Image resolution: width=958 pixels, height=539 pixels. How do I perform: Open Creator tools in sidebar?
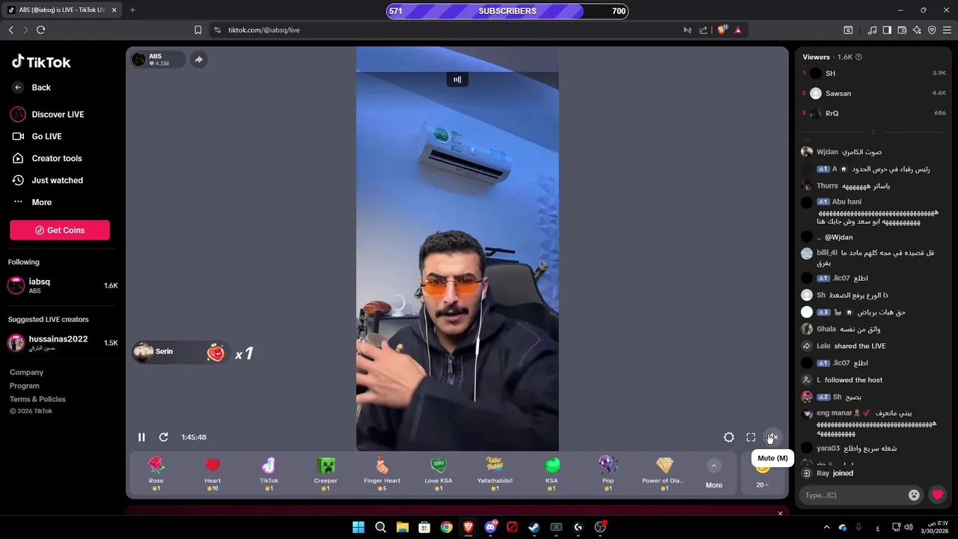point(46,159)
